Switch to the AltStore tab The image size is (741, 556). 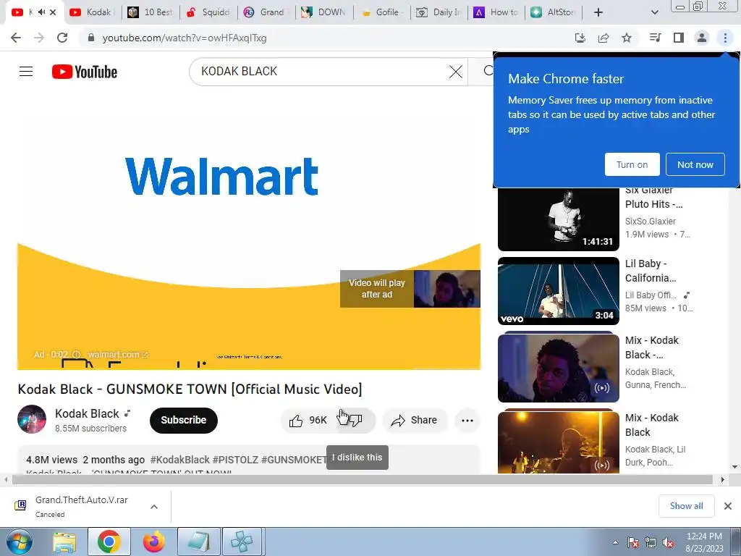pos(554,12)
